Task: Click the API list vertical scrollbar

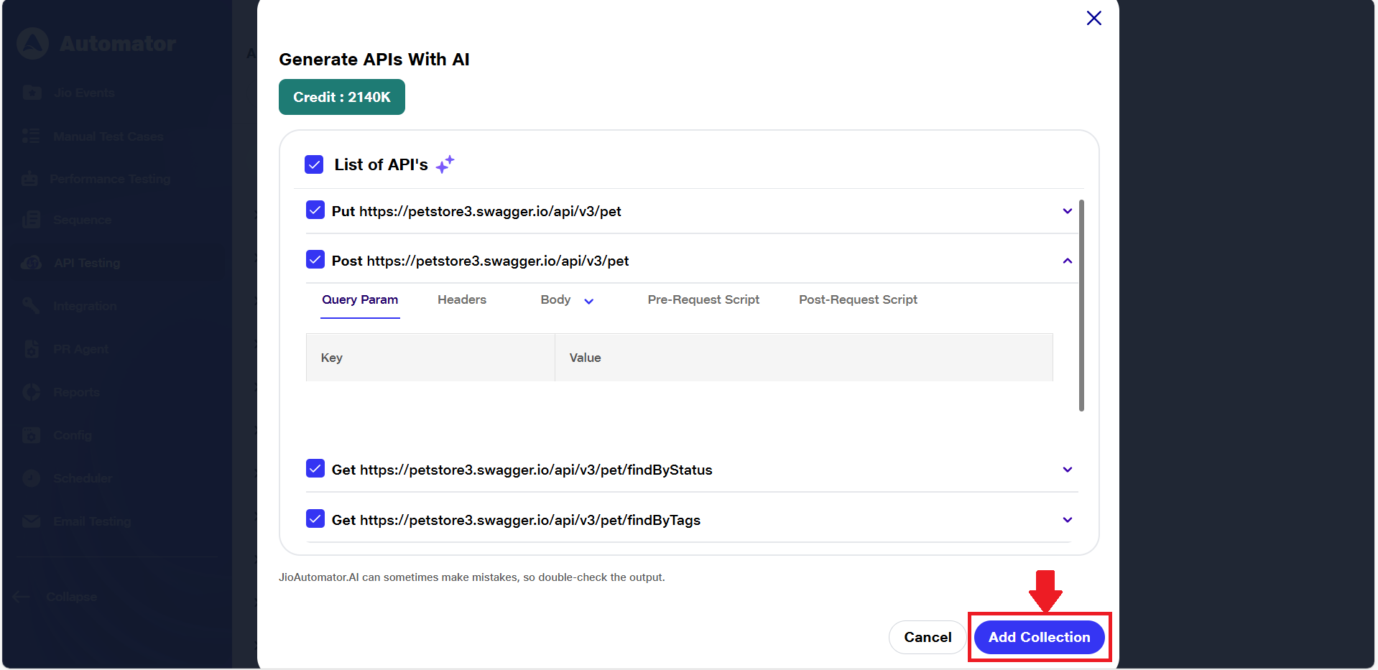Action: click(x=1081, y=305)
